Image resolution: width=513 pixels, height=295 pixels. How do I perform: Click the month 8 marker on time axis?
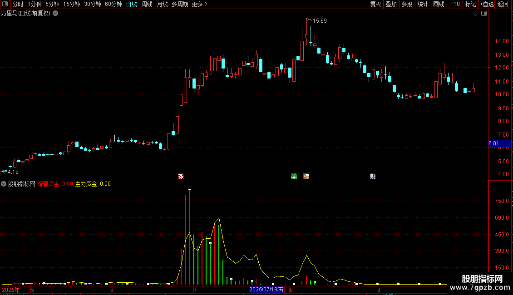coord(291,290)
